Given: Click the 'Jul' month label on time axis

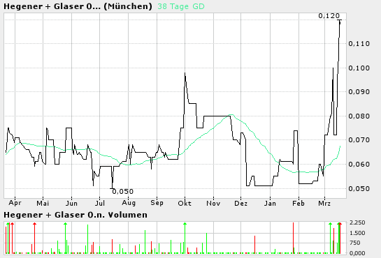Looking at the screenshot, I should click(x=100, y=203).
